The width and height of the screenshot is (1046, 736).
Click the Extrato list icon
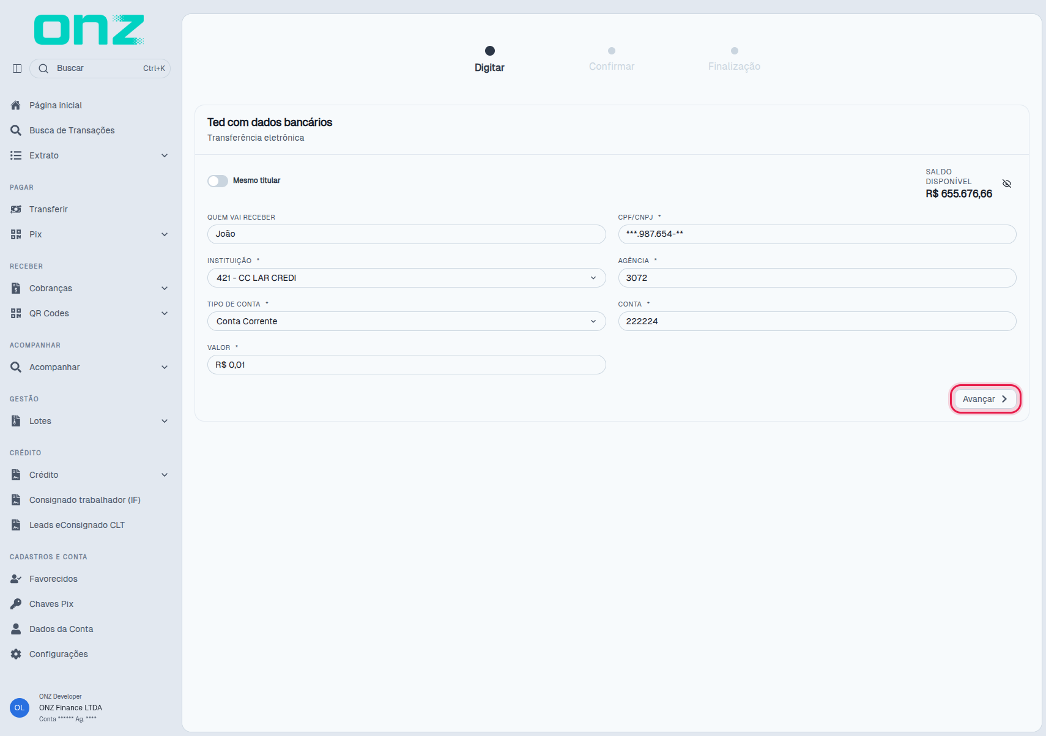tap(16, 155)
